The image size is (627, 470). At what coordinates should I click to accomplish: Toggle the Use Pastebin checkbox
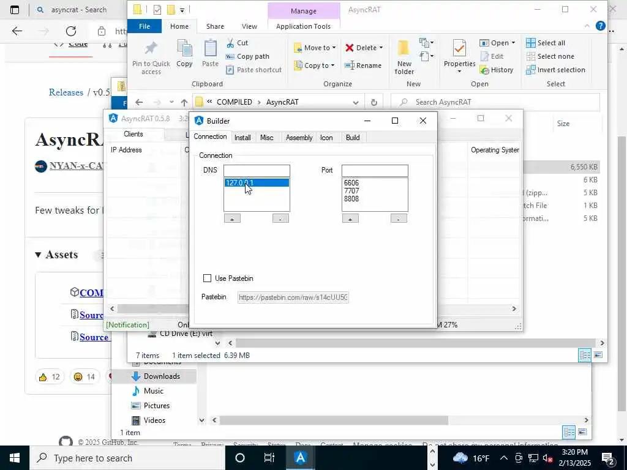[207, 278]
